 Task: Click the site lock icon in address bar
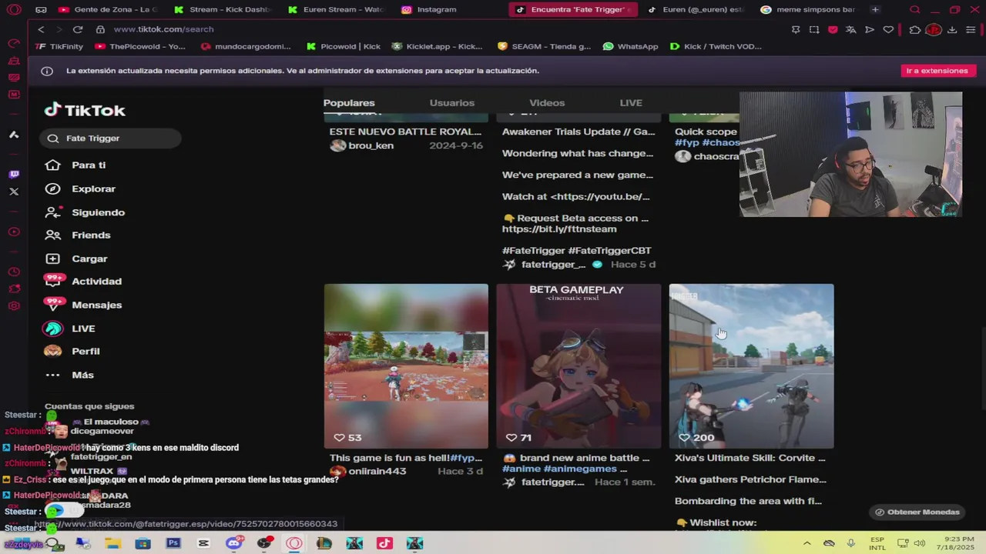tap(100, 29)
